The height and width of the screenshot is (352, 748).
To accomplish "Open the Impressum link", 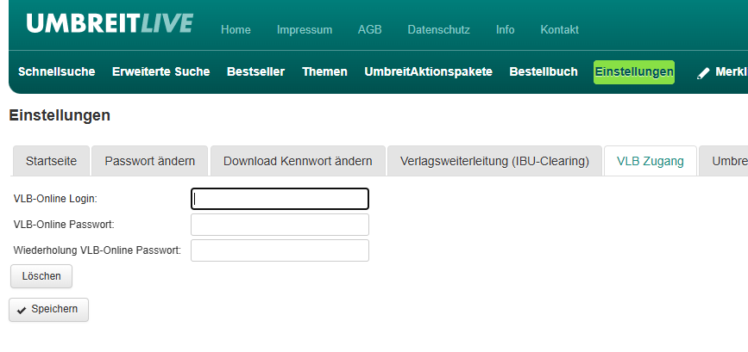I will (x=304, y=30).
